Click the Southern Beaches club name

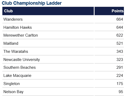(x=20, y=67)
